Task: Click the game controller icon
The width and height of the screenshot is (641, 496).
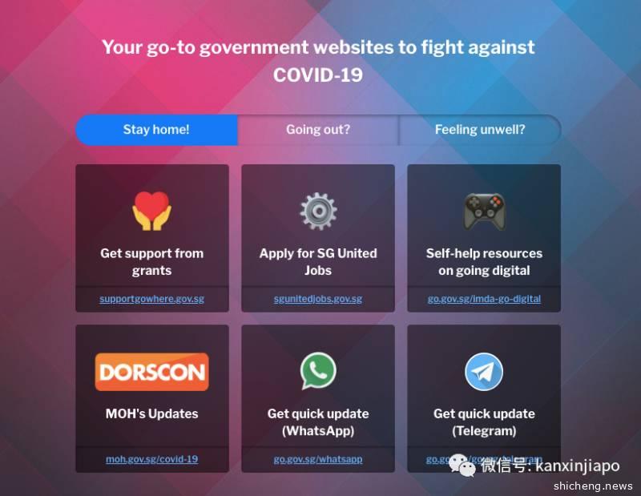Action: pos(485,212)
